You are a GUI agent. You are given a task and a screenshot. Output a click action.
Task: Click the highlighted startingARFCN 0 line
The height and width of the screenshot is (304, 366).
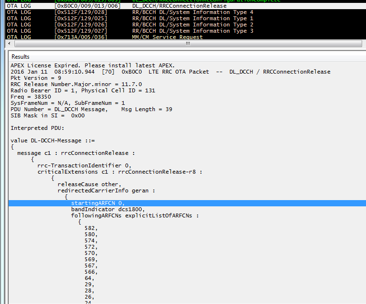click(187, 203)
